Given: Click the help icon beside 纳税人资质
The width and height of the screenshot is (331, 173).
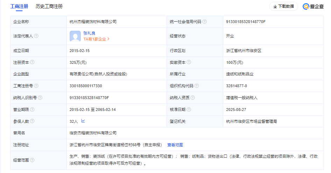Looking at the screenshot, I should [192, 97].
